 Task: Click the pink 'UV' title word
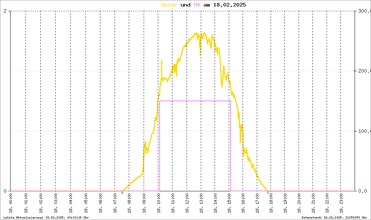coord(197,5)
